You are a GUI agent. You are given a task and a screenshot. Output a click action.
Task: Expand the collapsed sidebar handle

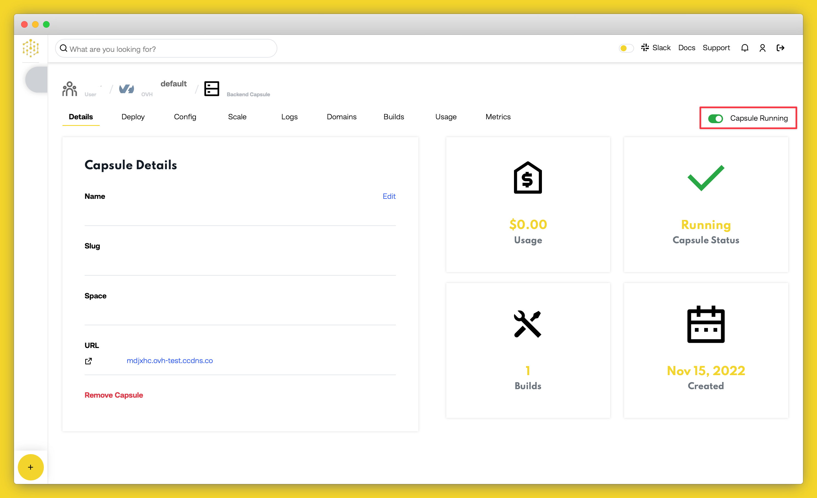tap(36, 80)
